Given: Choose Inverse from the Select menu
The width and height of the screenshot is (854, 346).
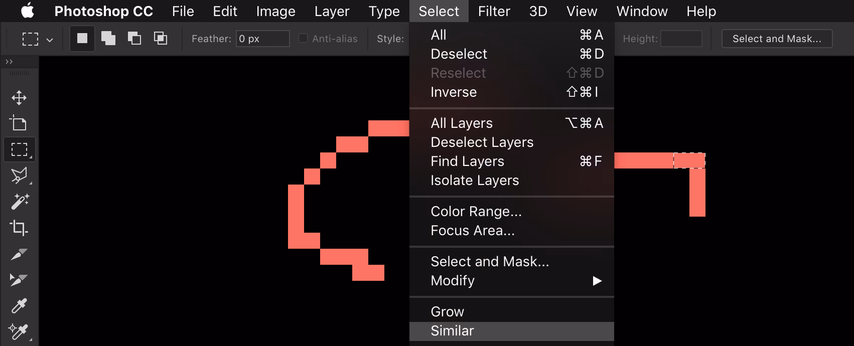Looking at the screenshot, I should [512, 92].
